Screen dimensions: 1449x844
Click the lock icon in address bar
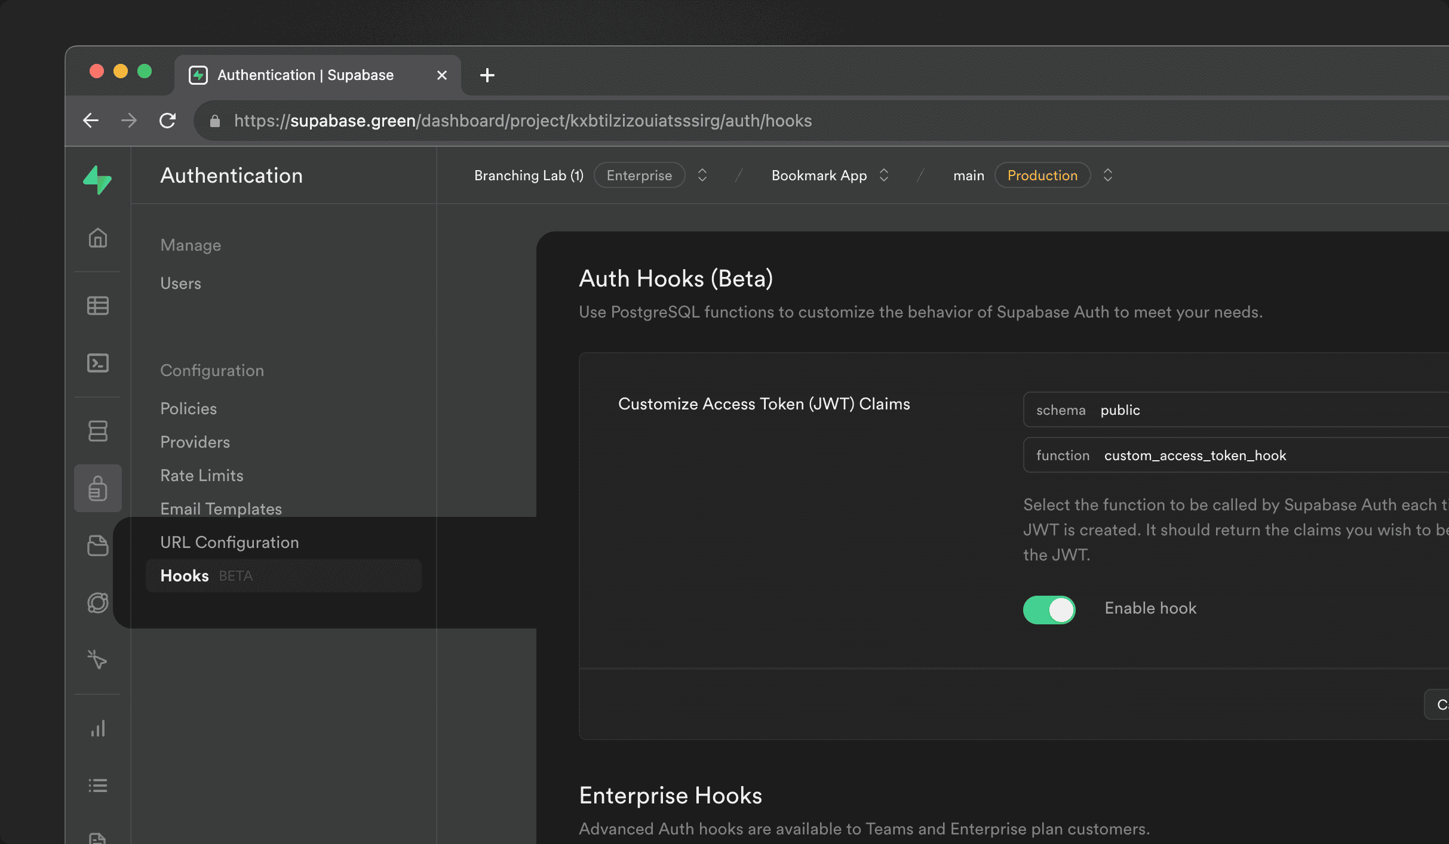[x=215, y=121]
